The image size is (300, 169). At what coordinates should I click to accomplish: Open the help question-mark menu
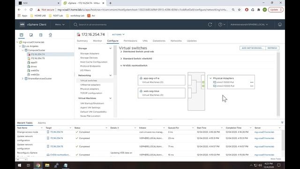pyautogui.click(x=222, y=24)
